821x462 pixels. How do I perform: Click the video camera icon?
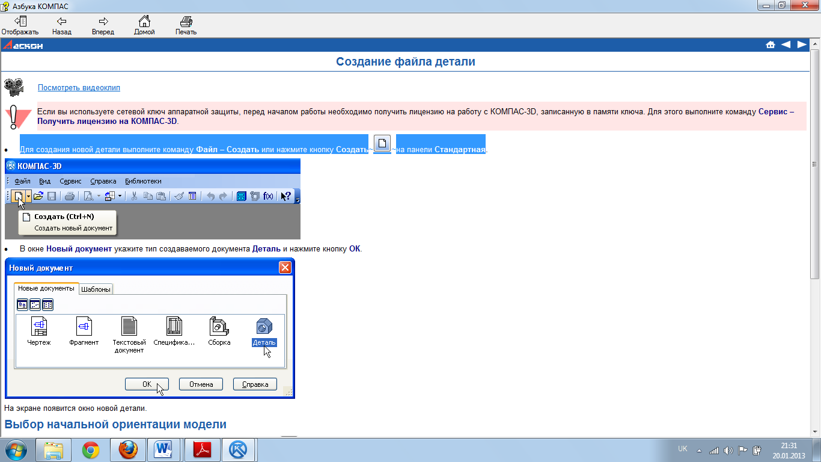pyautogui.click(x=13, y=87)
